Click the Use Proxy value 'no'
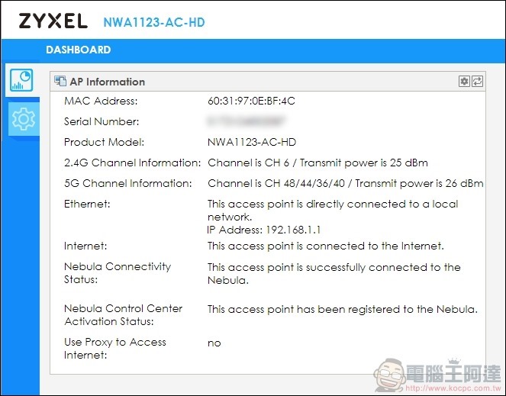Image resolution: width=506 pixels, height=396 pixels. [214, 343]
